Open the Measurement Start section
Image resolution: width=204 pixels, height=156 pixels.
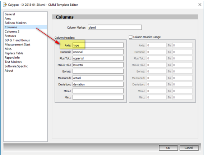(x=18, y=45)
